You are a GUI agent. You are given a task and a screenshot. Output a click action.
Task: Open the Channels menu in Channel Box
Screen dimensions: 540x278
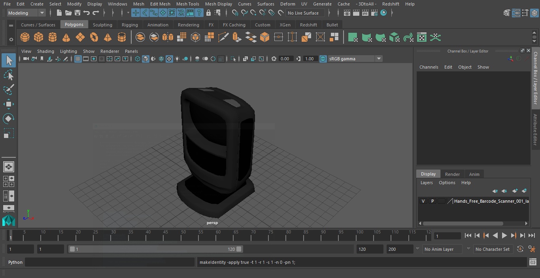click(x=429, y=67)
